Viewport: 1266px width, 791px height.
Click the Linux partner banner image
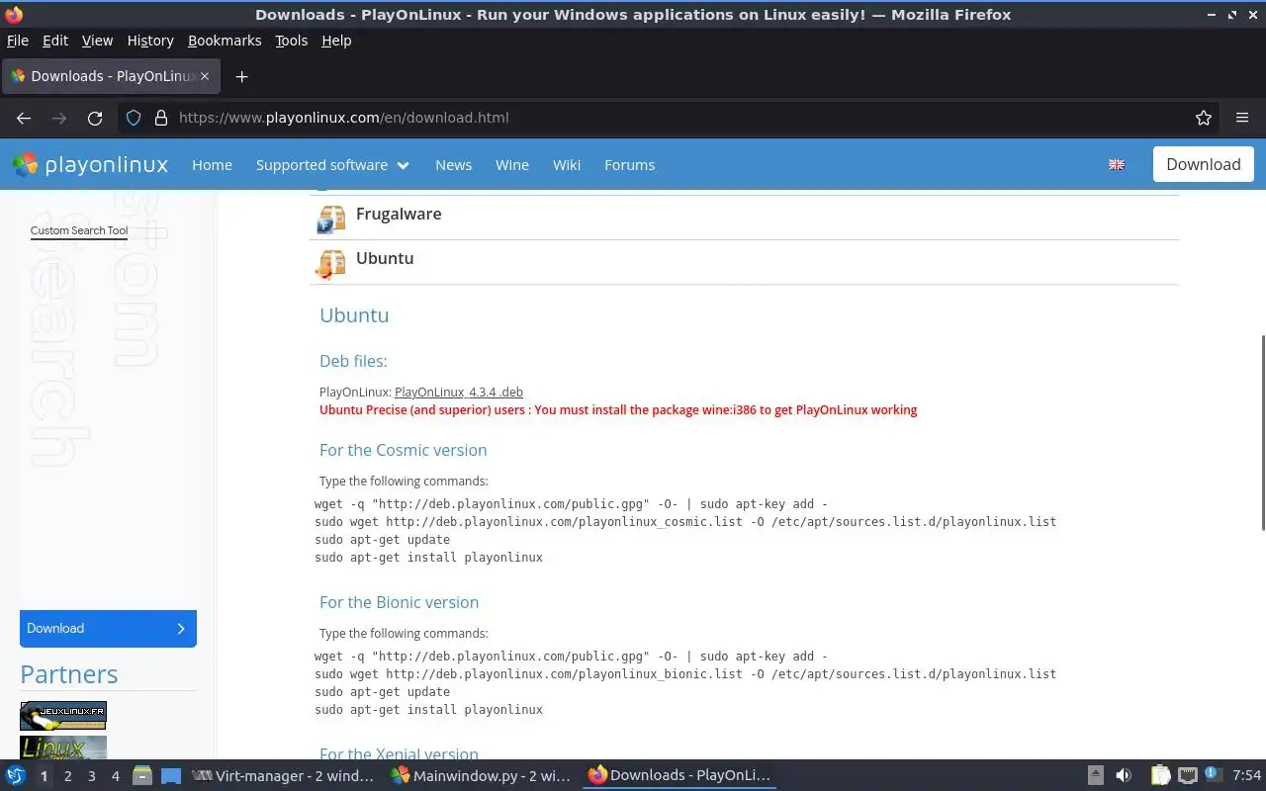click(x=63, y=747)
